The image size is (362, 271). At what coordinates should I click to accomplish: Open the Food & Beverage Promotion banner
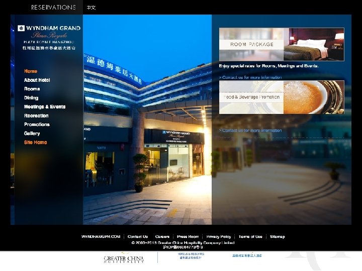point(282,97)
